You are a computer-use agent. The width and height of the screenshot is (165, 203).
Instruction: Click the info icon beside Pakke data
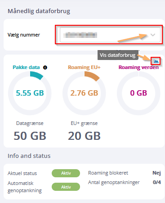click(45, 68)
